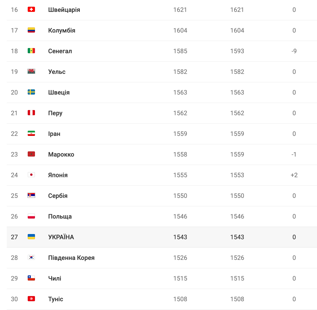Select the Марокко team name
The image size is (317, 310).
coord(61,154)
